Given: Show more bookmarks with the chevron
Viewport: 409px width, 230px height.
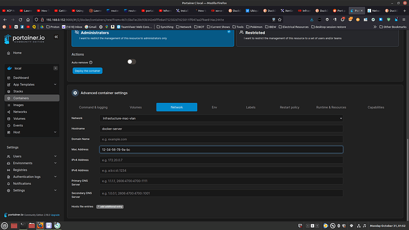Looking at the screenshot, I should 375,27.
